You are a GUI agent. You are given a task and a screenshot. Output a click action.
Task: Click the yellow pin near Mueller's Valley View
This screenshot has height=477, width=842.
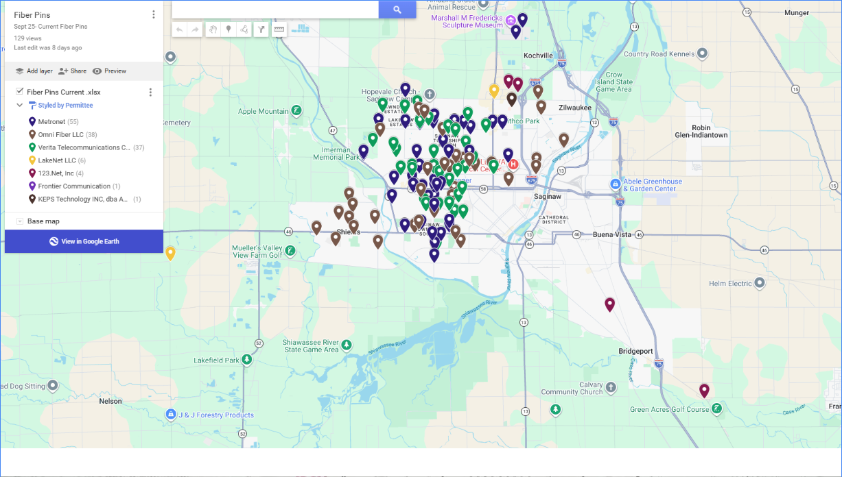click(170, 253)
